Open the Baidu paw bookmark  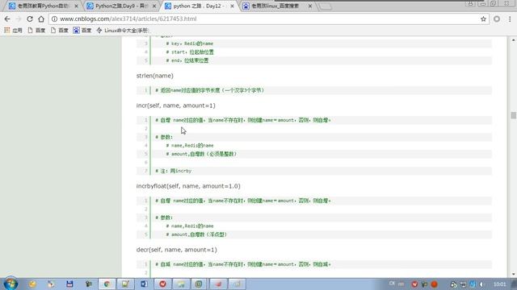(x=82, y=31)
